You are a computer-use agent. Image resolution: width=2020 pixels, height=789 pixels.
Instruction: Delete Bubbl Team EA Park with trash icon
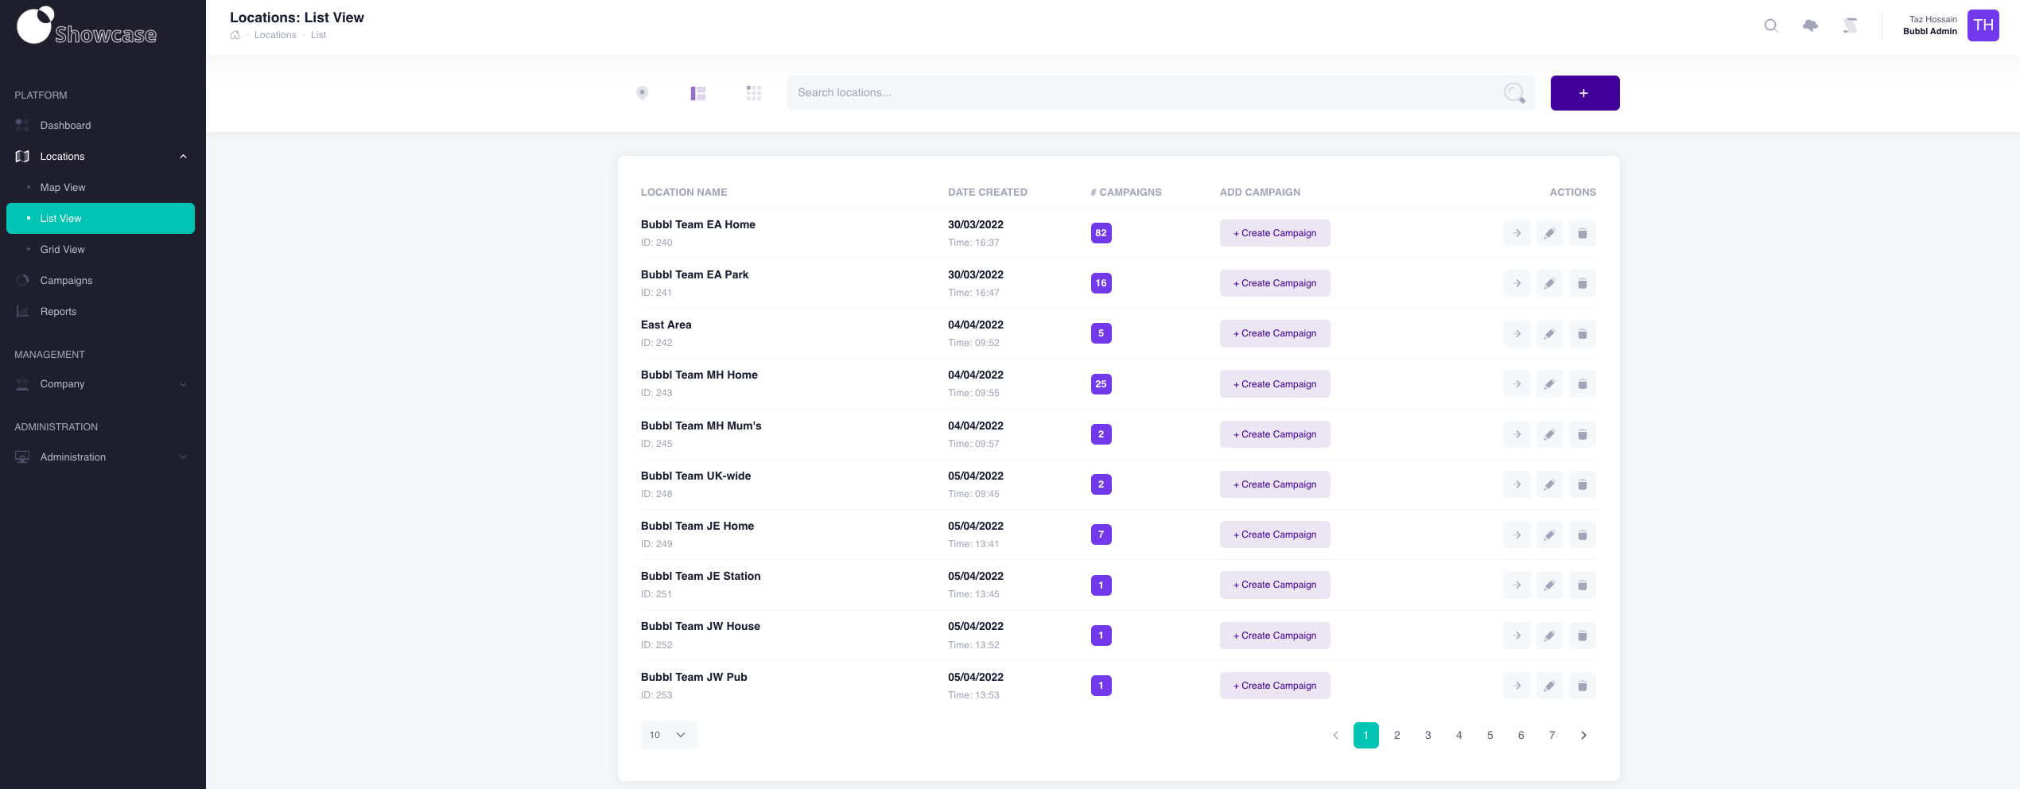[1583, 283]
